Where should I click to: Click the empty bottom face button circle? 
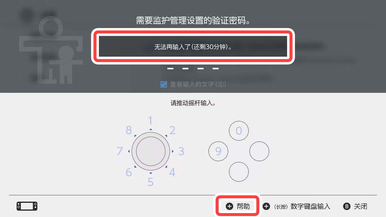click(x=239, y=172)
